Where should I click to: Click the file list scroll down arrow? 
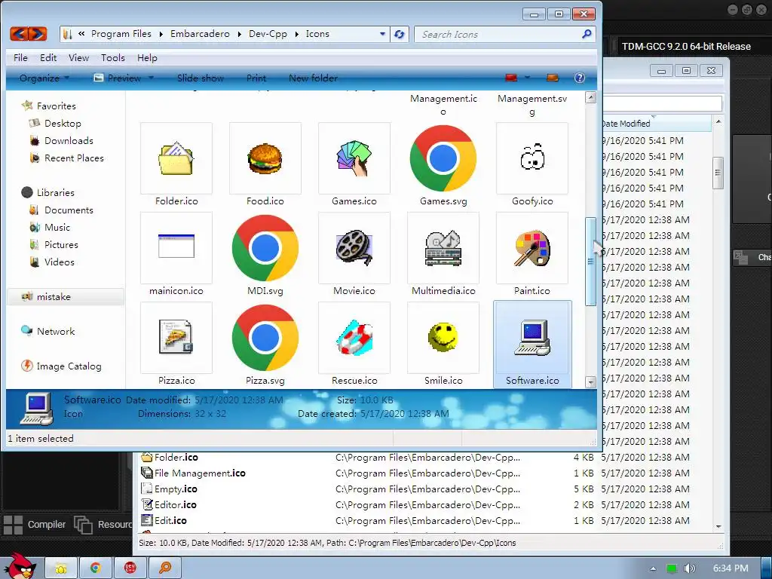(x=591, y=381)
